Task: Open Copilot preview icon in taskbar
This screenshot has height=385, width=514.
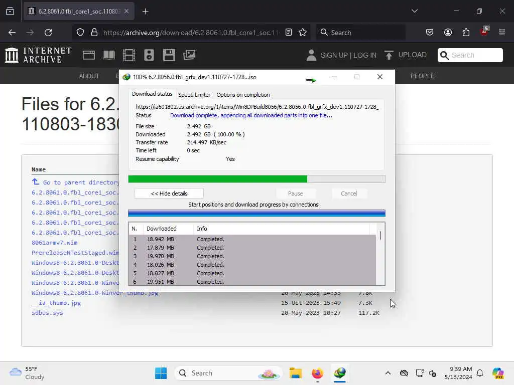Action: [x=498, y=373]
